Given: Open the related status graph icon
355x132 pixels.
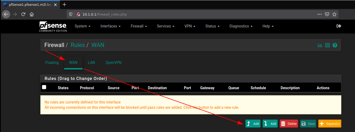Looking at the screenshot, I should (320, 45).
